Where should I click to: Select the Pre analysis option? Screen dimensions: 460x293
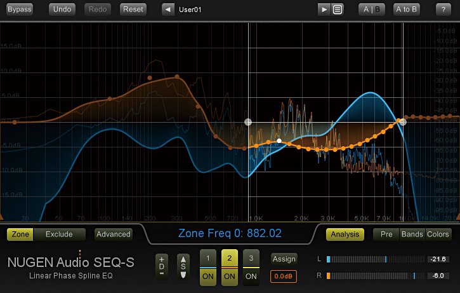[386, 235]
